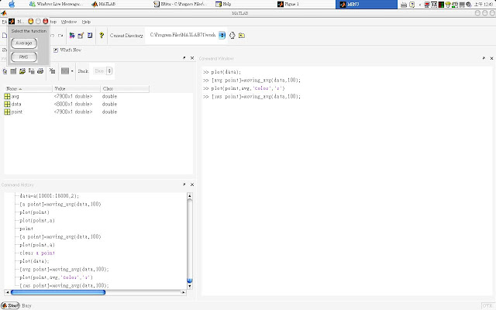Click the Class column header

(125, 89)
